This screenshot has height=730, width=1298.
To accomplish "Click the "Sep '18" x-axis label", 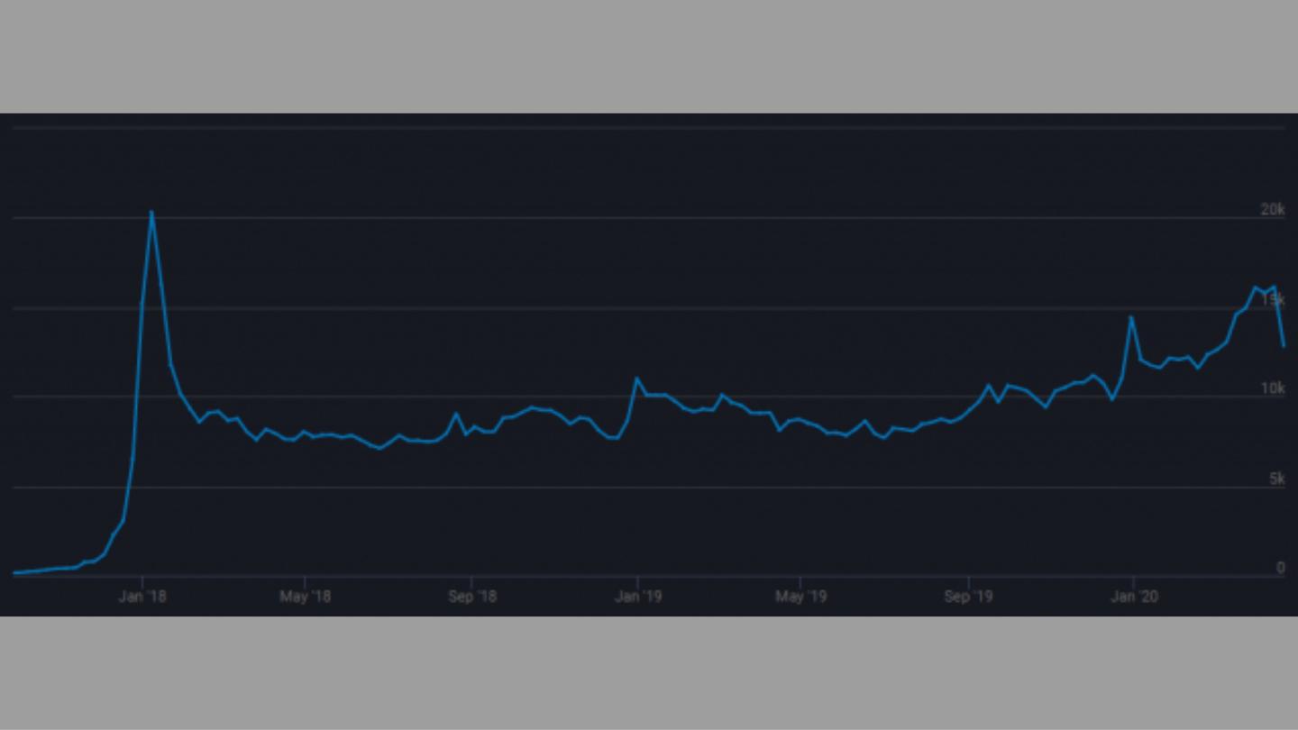I will click(472, 597).
